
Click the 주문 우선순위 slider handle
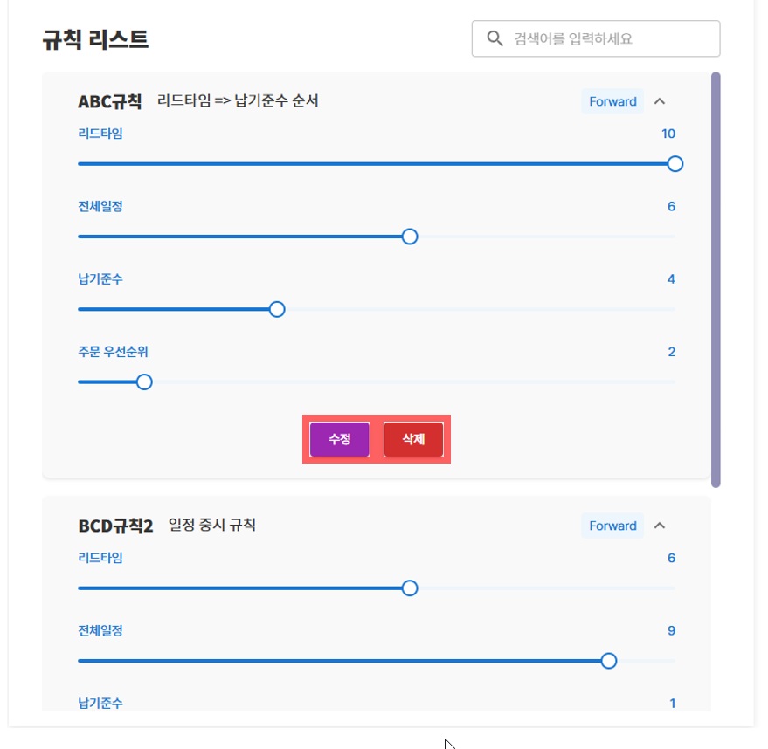pos(144,381)
